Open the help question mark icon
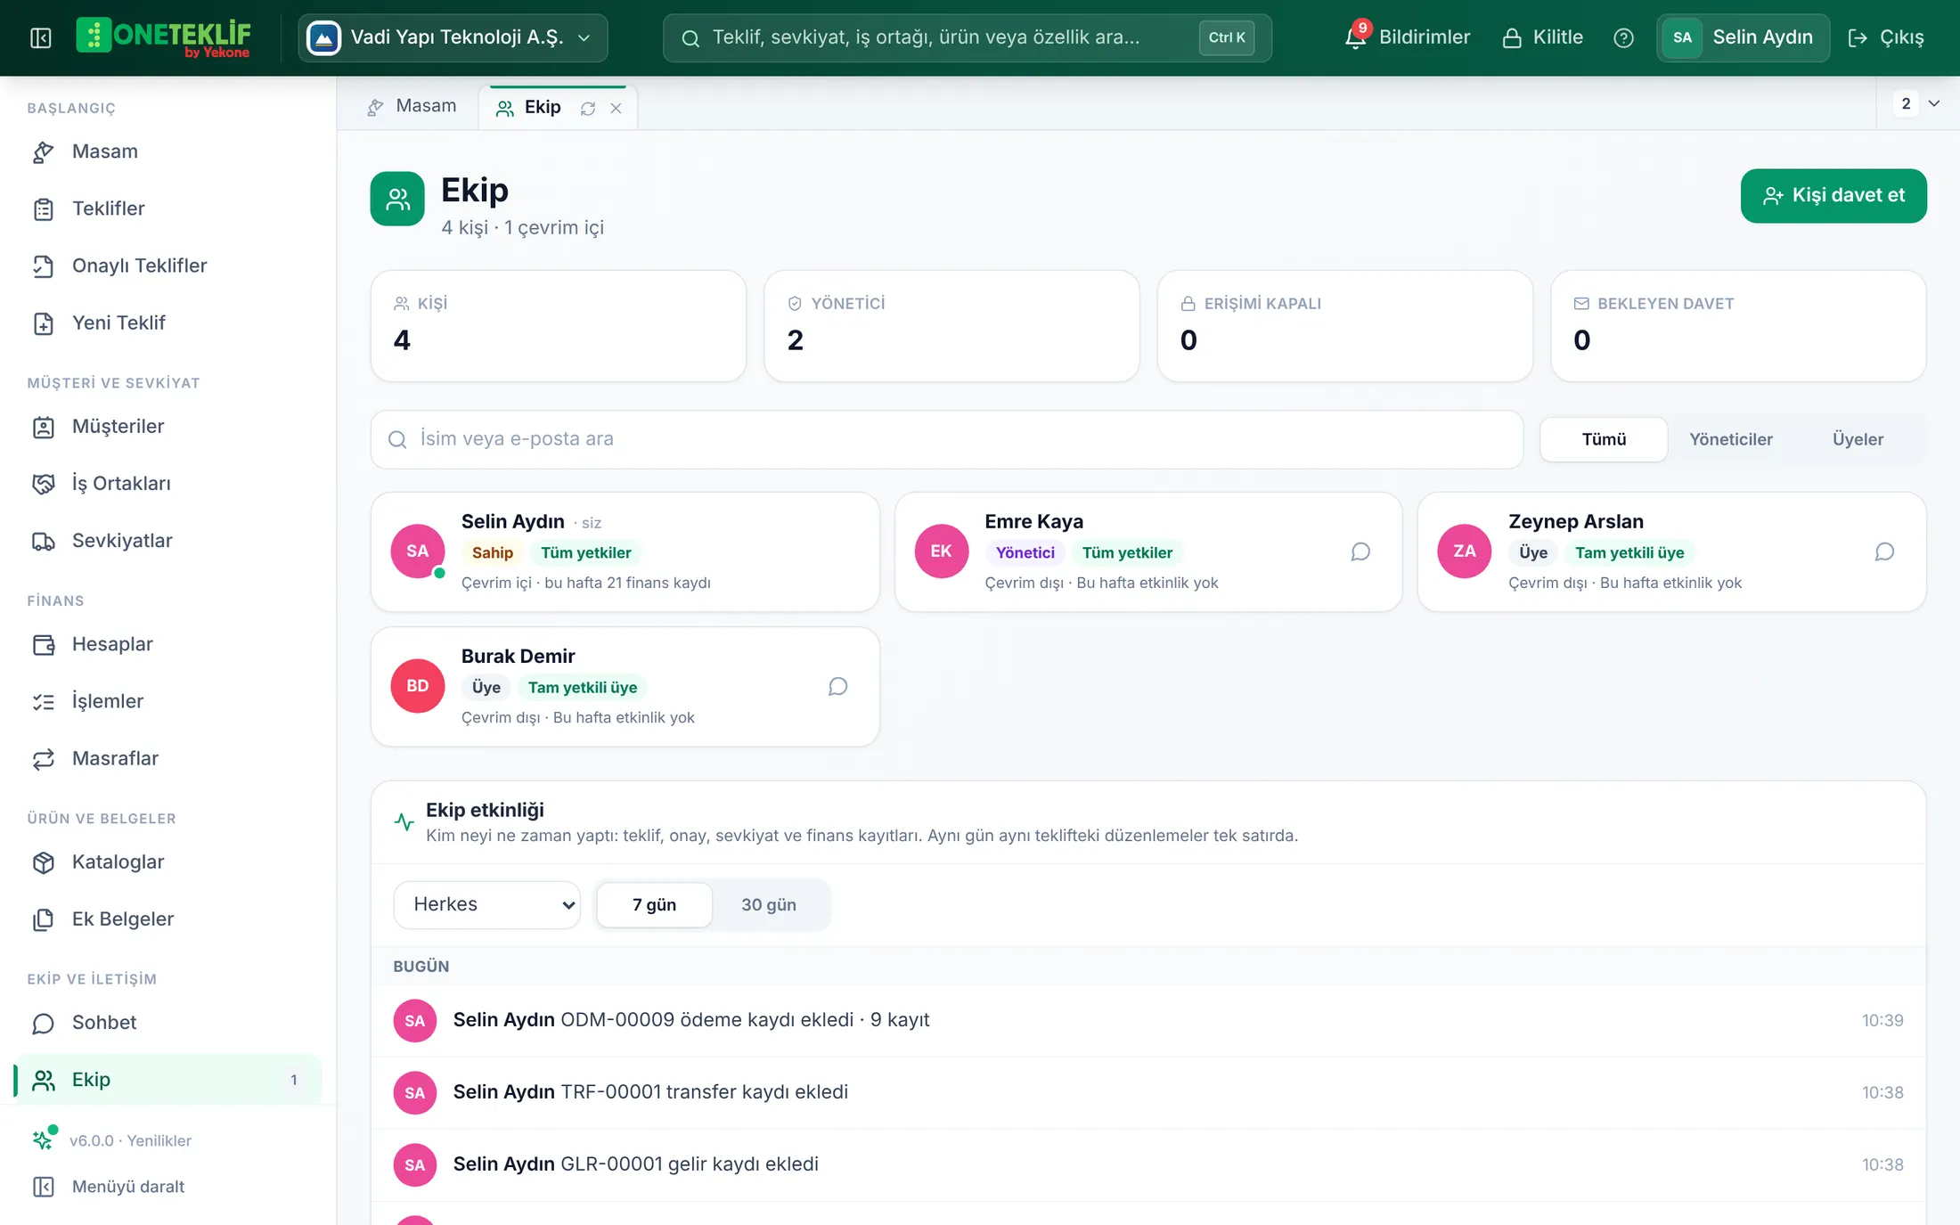Screen dimensions: 1960x1225 coord(1623,37)
